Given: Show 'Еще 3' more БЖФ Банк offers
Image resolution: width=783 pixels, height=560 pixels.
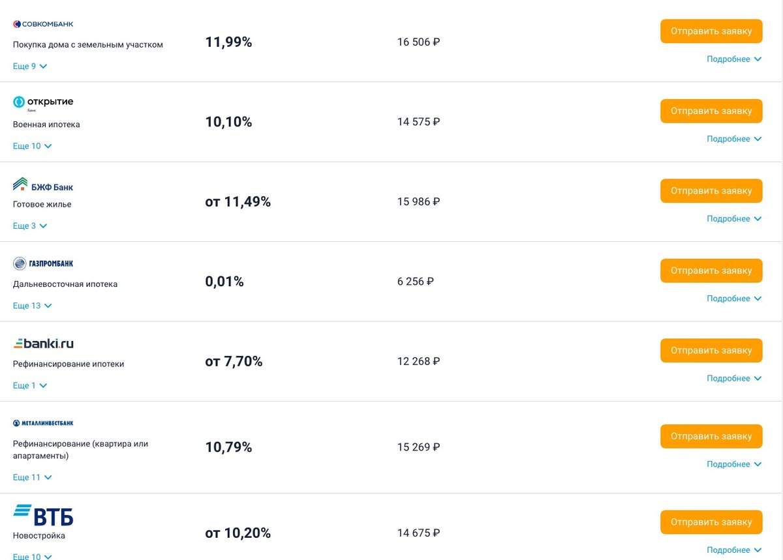Looking at the screenshot, I should point(30,226).
